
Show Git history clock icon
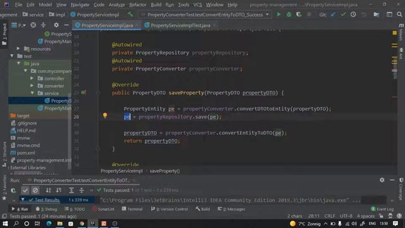(353, 15)
